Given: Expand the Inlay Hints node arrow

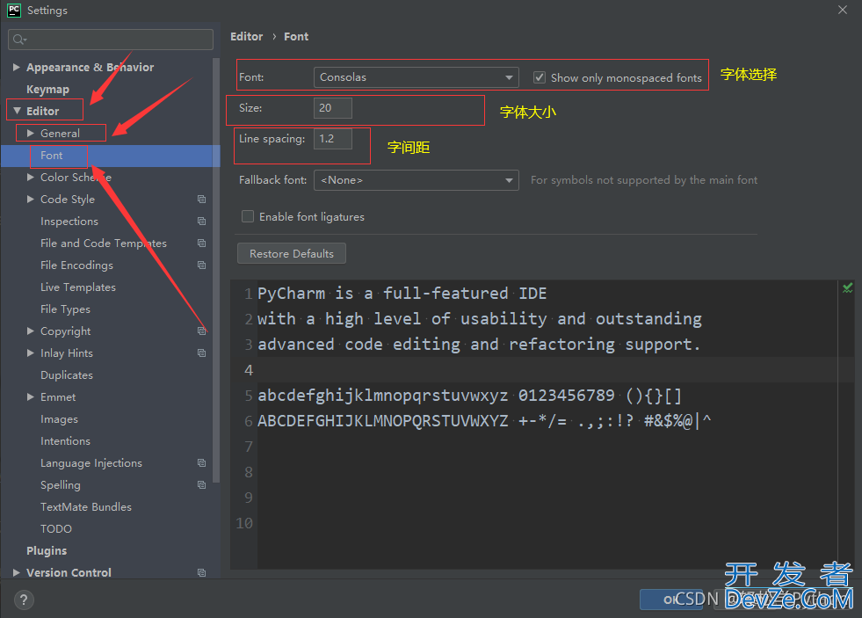Looking at the screenshot, I should [x=31, y=353].
